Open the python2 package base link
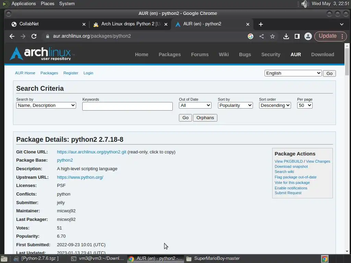Screen dimensions: 351x263 (x=65, y=160)
